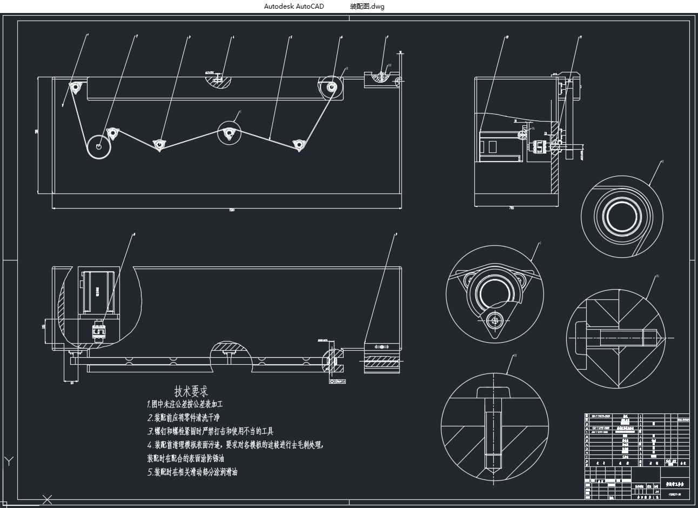Select the large bearing ring in detail view II
The image size is (698, 508).
point(622,215)
